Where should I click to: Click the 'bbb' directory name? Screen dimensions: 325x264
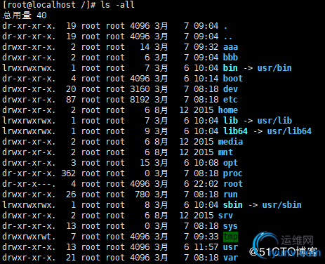[x=230, y=58]
